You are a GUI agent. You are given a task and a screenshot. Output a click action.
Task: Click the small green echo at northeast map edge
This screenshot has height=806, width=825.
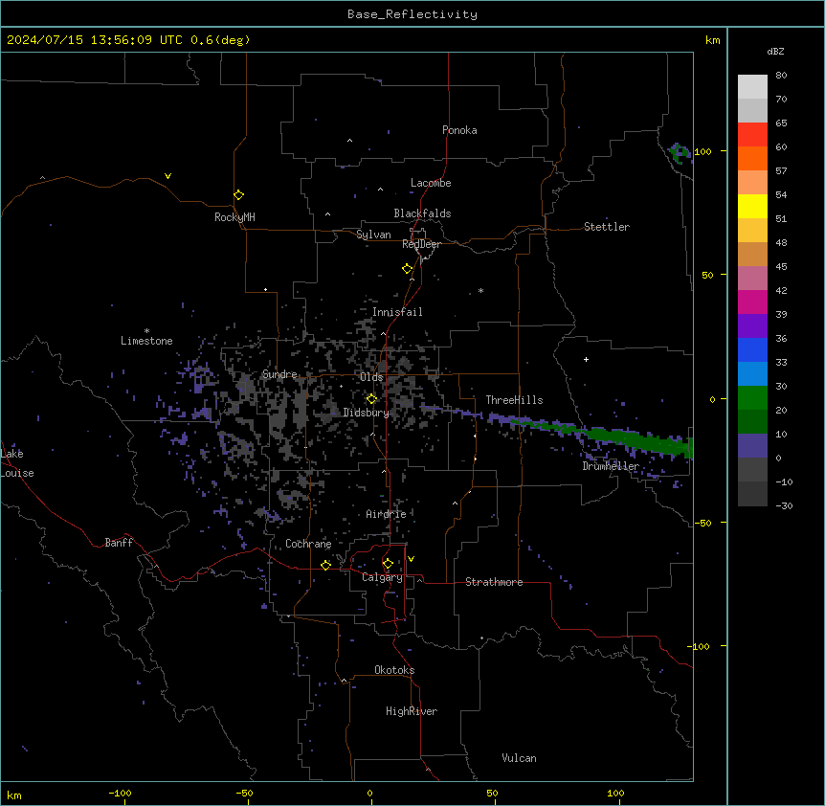click(x=680, y=153)
